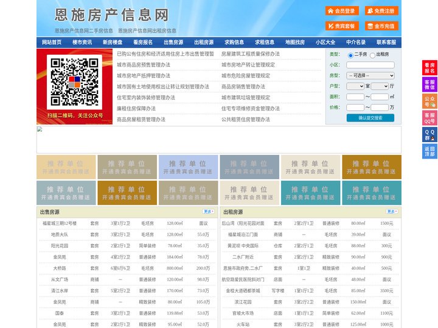
Task: Select the 二手房 radio button
Action: [x=350, y=55]
